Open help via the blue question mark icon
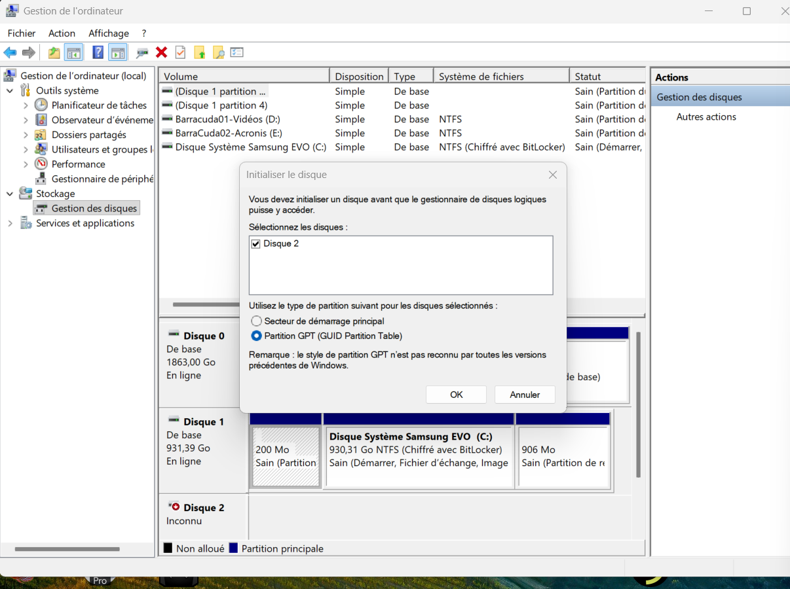The image size is (790, 589). 98,52
